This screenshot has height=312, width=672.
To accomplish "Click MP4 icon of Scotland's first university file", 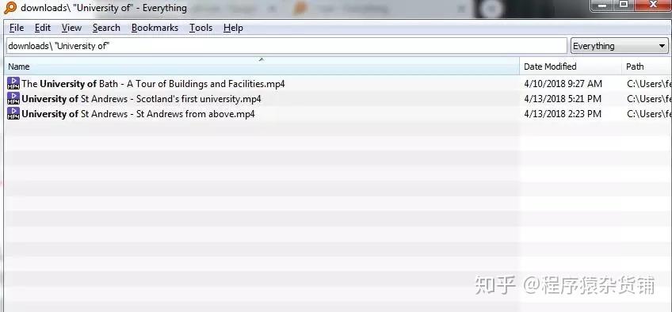I will pyautogui.click(x=13, y=98).
